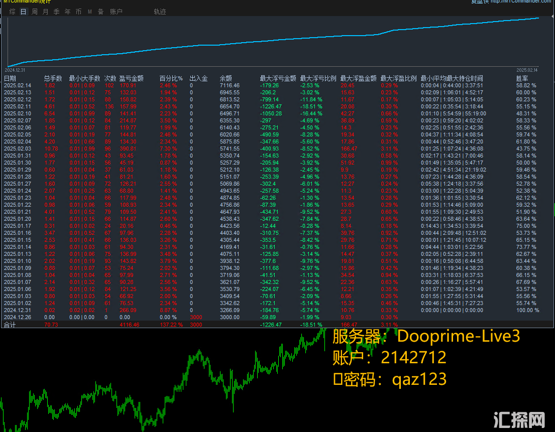555x432 pixels.
Task: Click total lots value 70.73
Action: point(51,325)
